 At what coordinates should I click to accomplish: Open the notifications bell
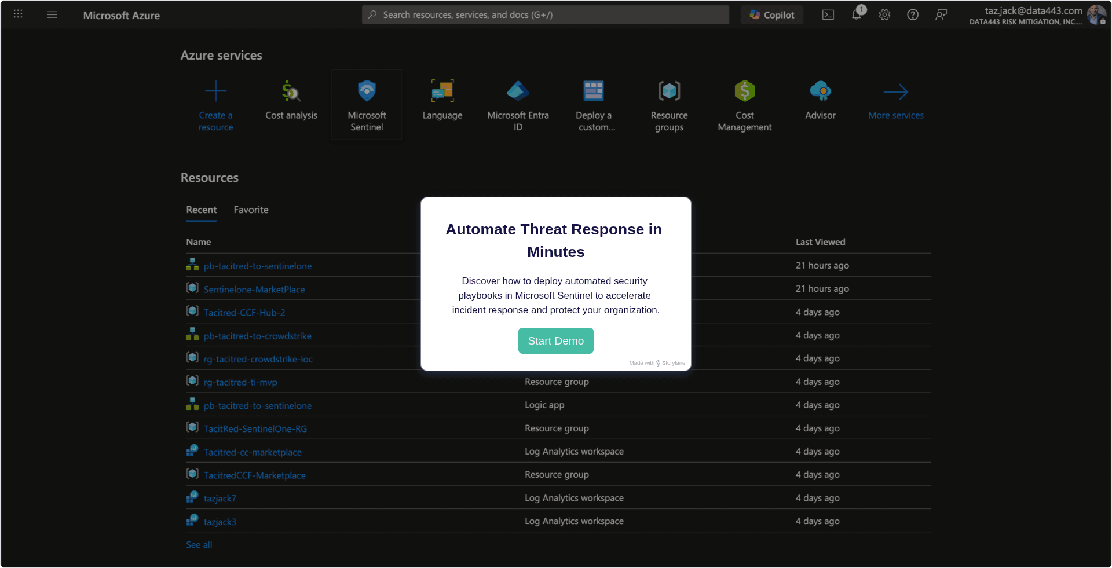(x=857, y=14)
